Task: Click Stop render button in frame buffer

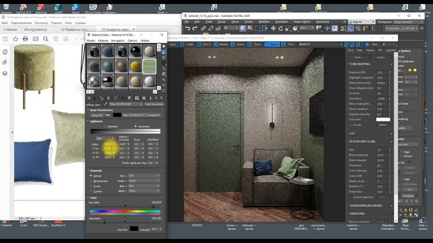Action: coord(371,45)
